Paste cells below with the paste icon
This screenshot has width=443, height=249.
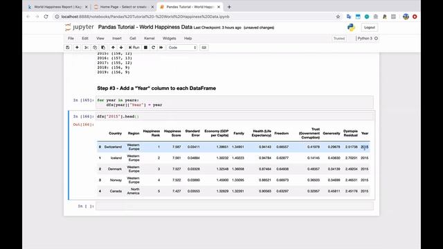pos(103,48)
